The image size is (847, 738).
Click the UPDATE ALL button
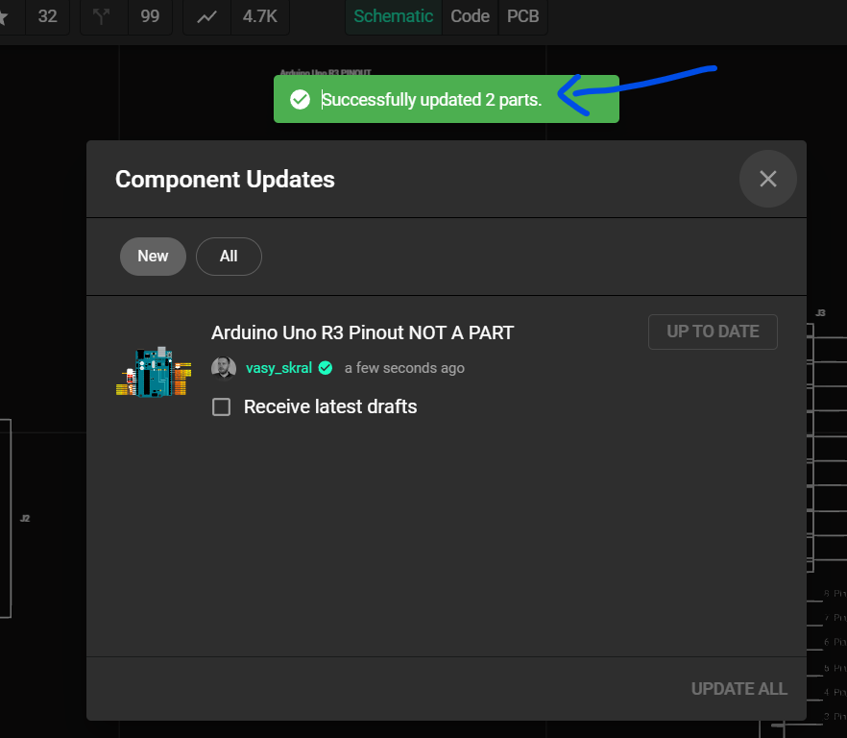coord(739,689)
